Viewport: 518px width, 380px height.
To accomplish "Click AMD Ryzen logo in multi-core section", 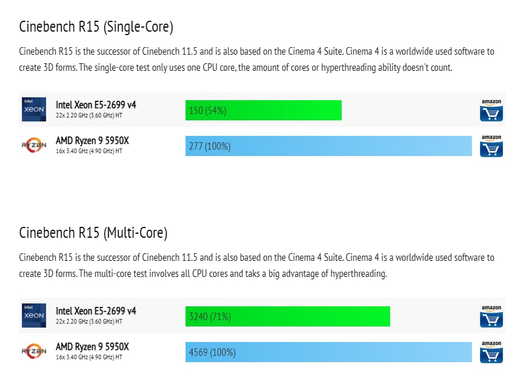I will [34, 351].
